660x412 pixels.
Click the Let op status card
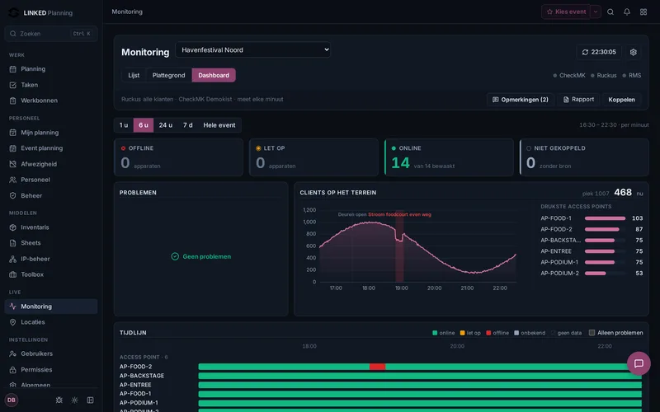(x=313, y=157)
